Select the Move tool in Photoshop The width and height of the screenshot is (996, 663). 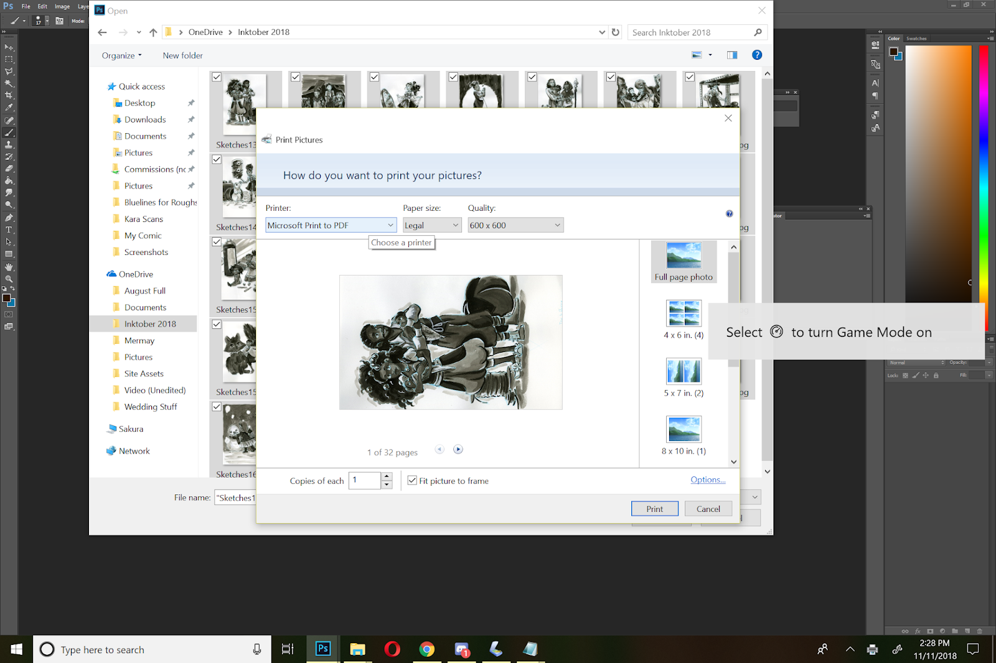coord(9,47)
